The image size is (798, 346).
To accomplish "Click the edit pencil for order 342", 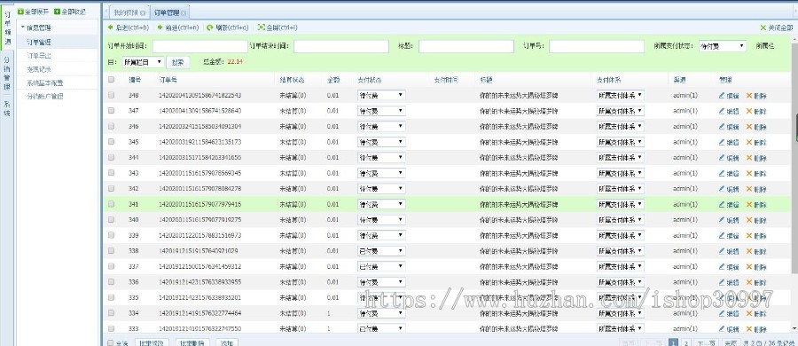I will [x=721, y=189].
